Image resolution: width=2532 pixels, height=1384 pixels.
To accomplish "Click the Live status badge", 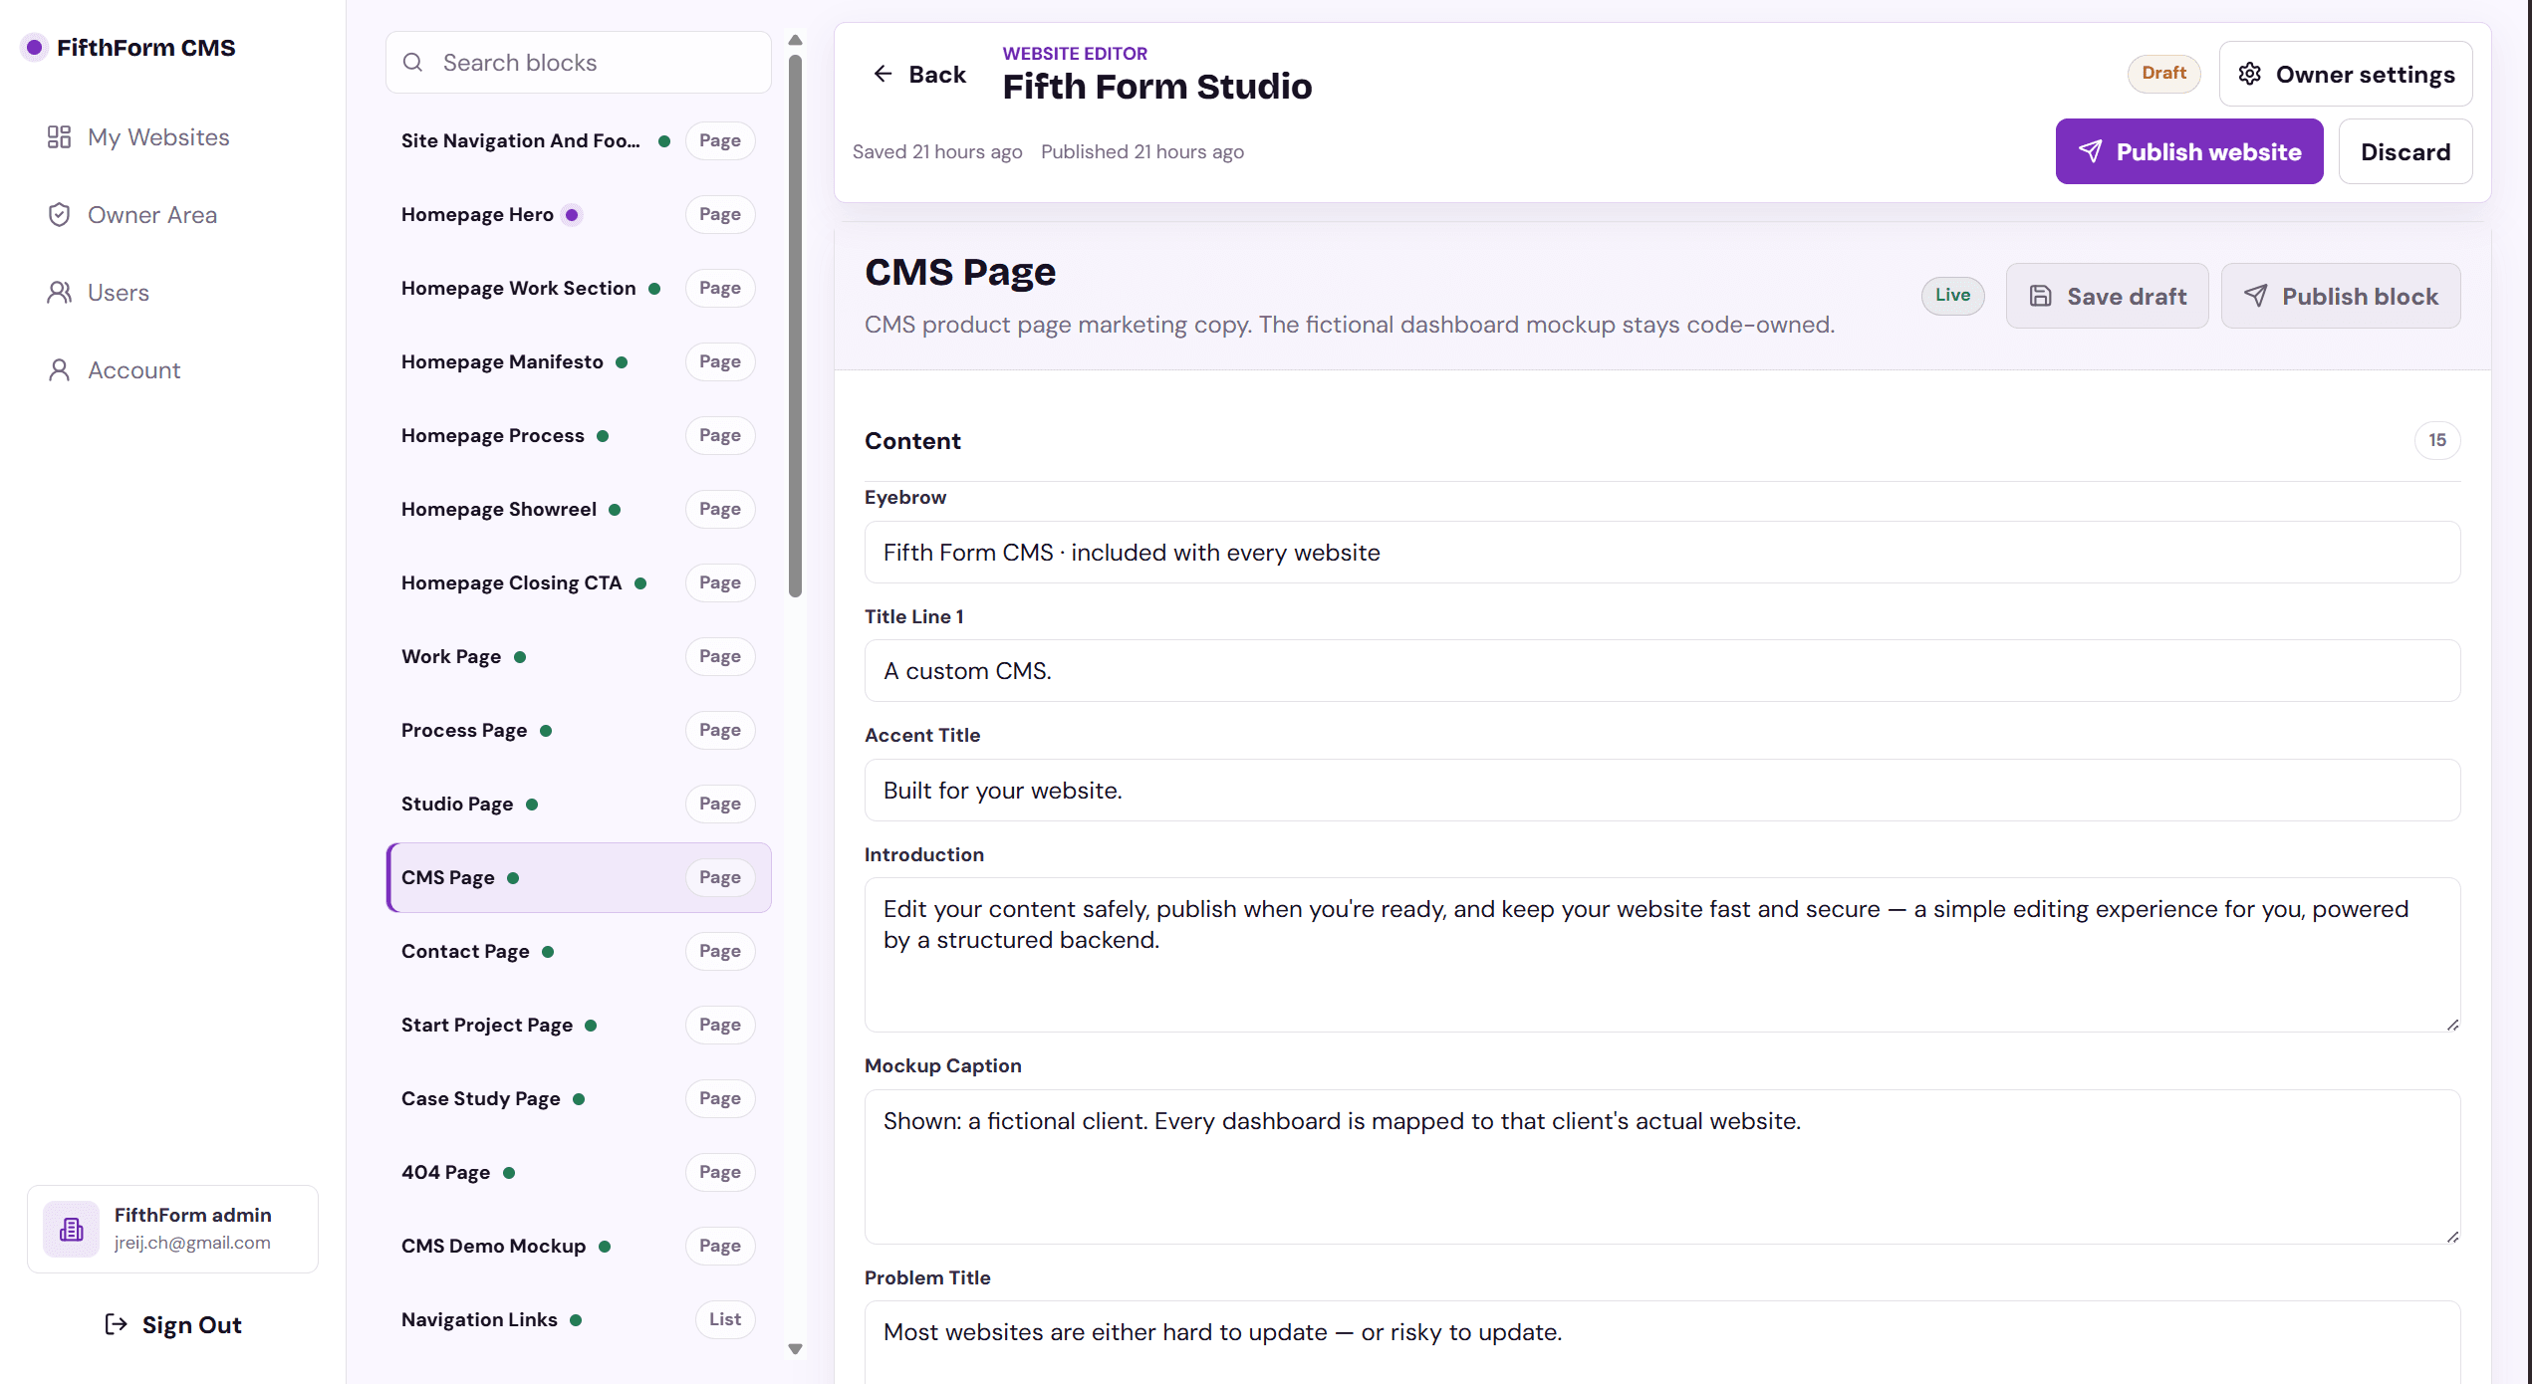I will coord(1952,296).
